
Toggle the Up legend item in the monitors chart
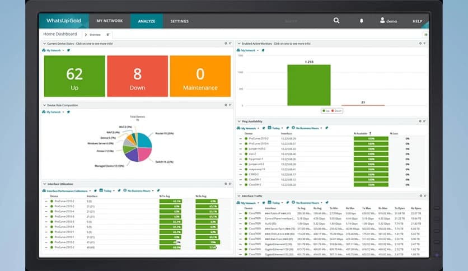click(x=325, y=111)
